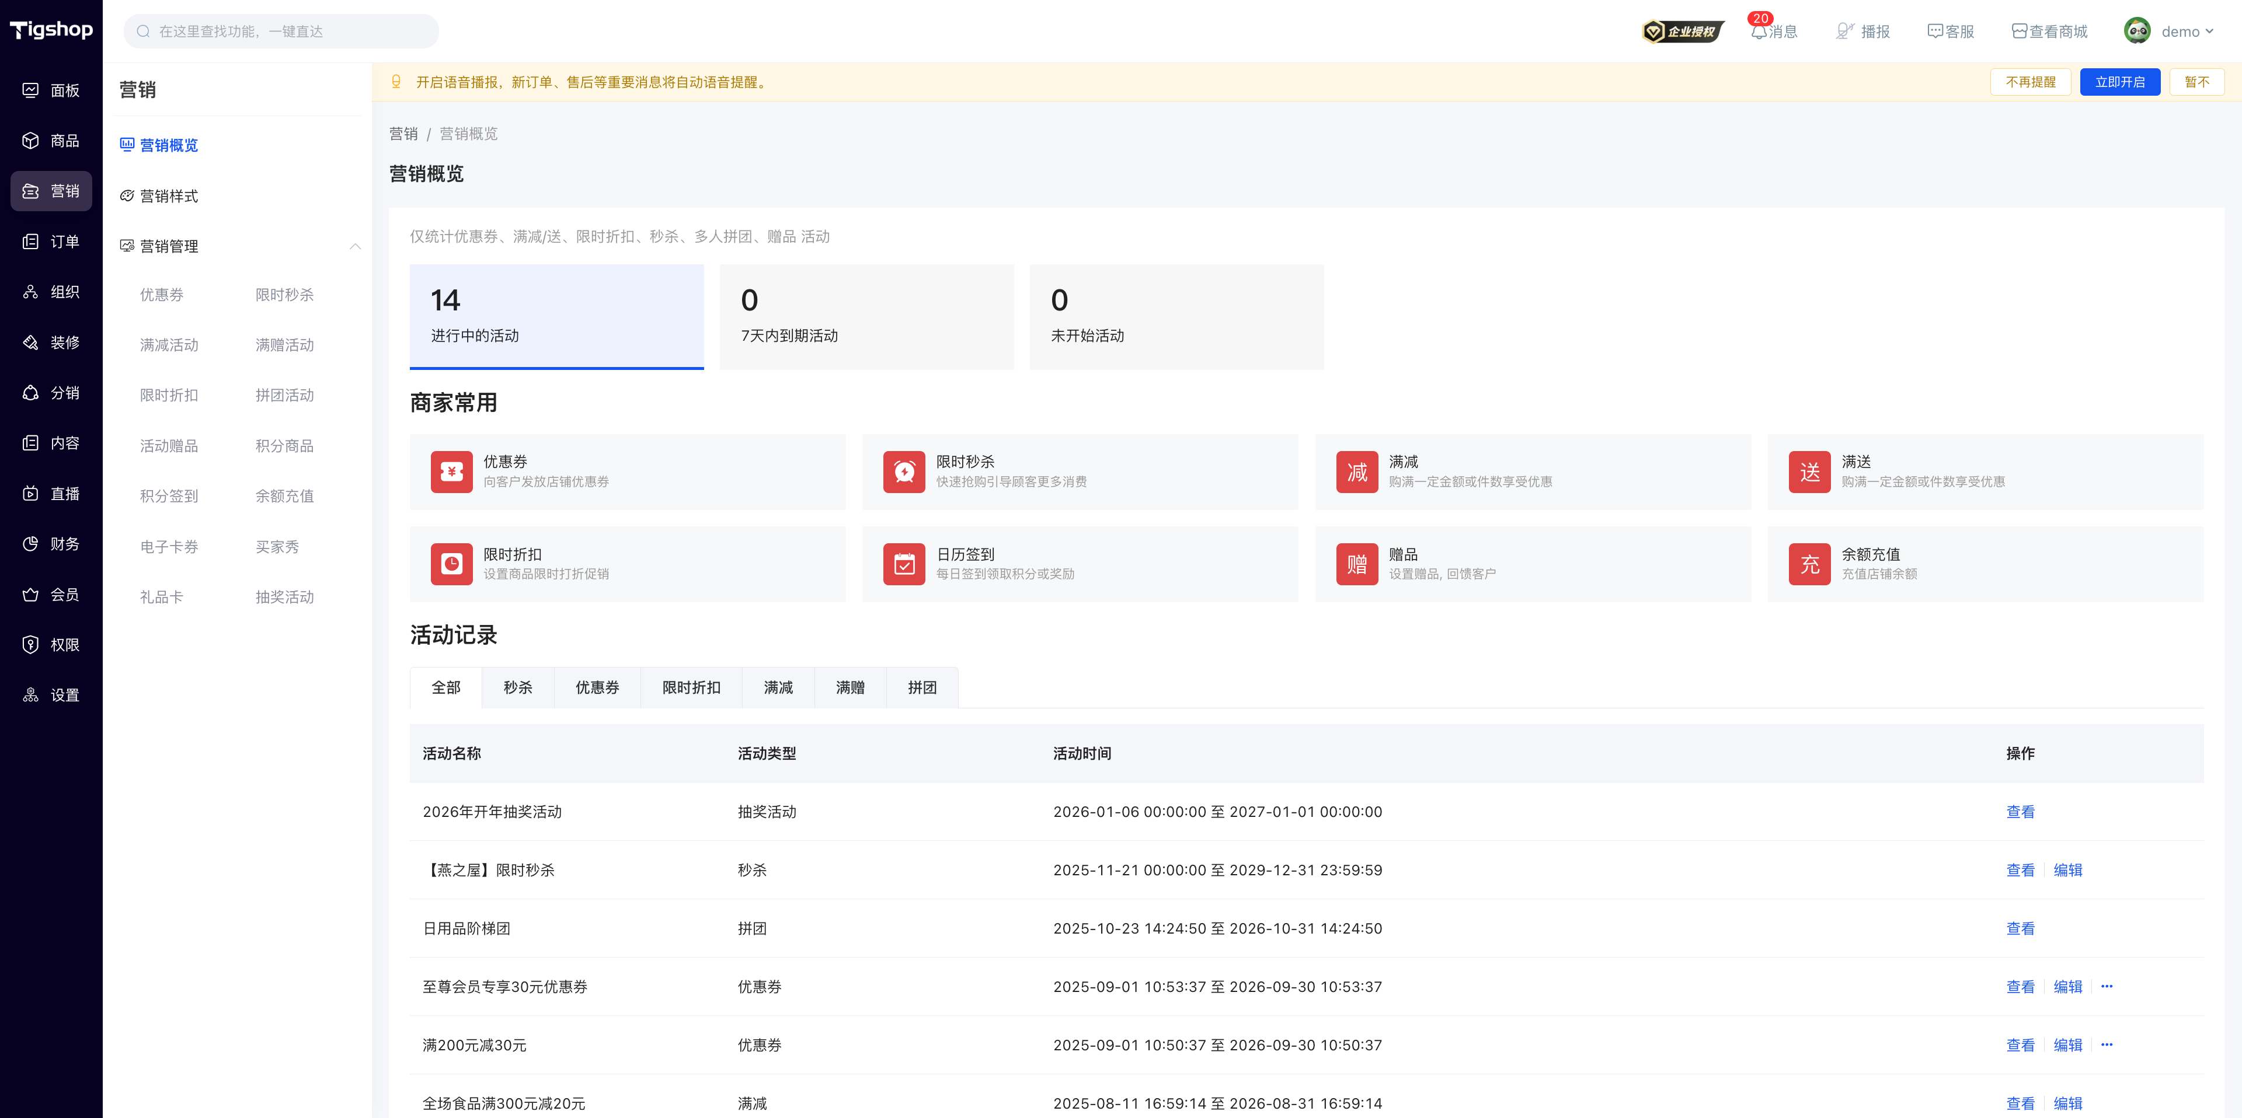The width and height of the screenshot is (2242, 1118).
Task: Click the 立即开启 button
Action: 2119,82
